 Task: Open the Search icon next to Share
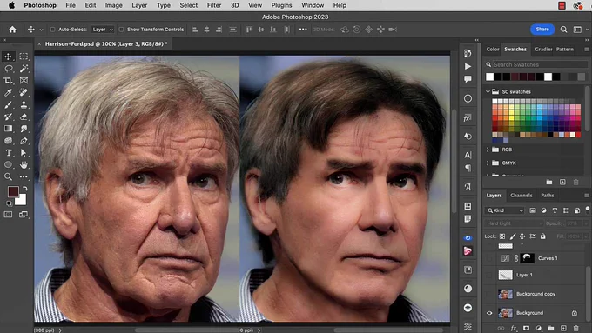tap(563, 30)
